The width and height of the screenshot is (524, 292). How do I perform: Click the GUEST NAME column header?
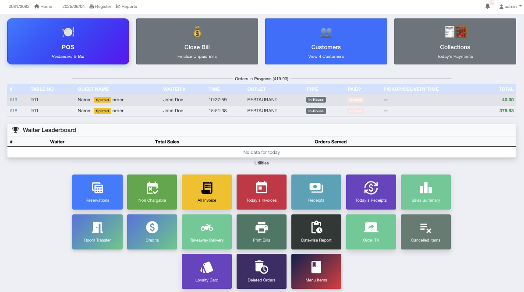pyautogui.click(x=93, y=89)
